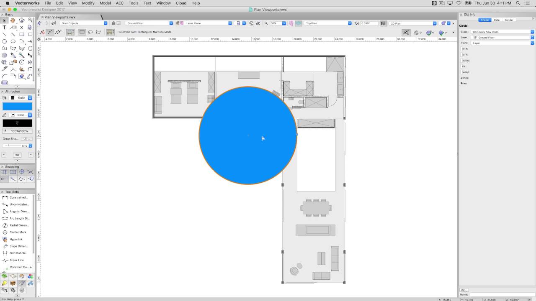The image size is (536, 301).
Task: Click the 100%/100% opacity button
Action: click(x=17, y=131)
